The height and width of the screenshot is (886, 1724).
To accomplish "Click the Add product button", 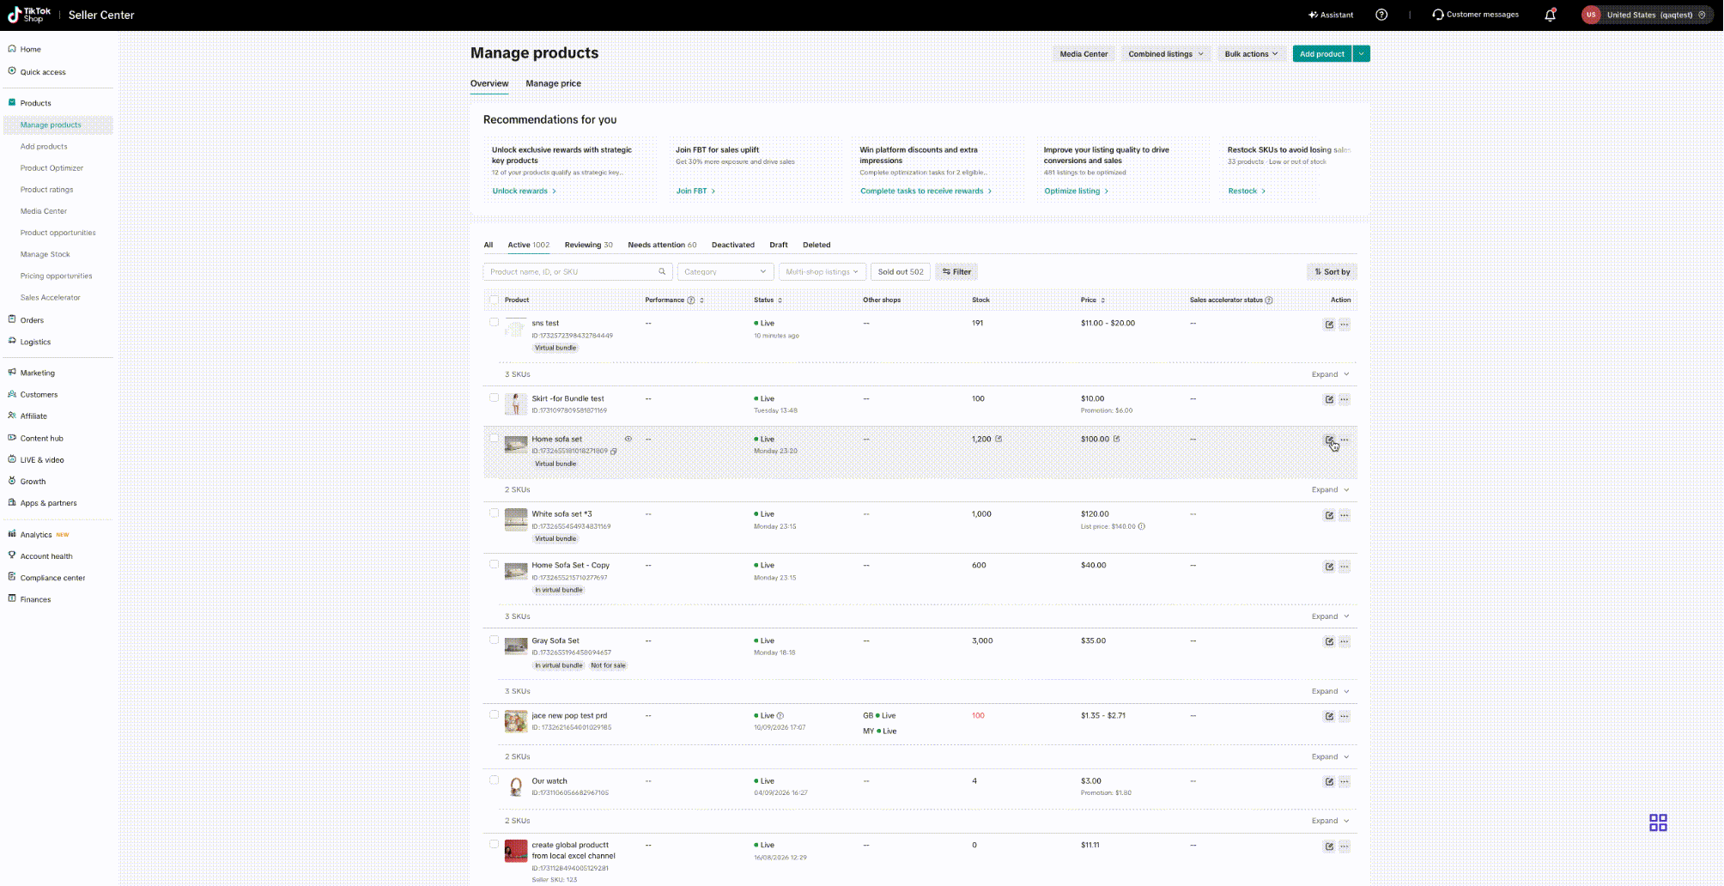I will click(x=1322, y=54).
